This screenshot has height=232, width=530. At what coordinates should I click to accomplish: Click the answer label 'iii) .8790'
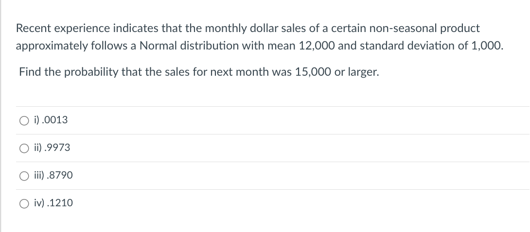[x=53, y=175]
